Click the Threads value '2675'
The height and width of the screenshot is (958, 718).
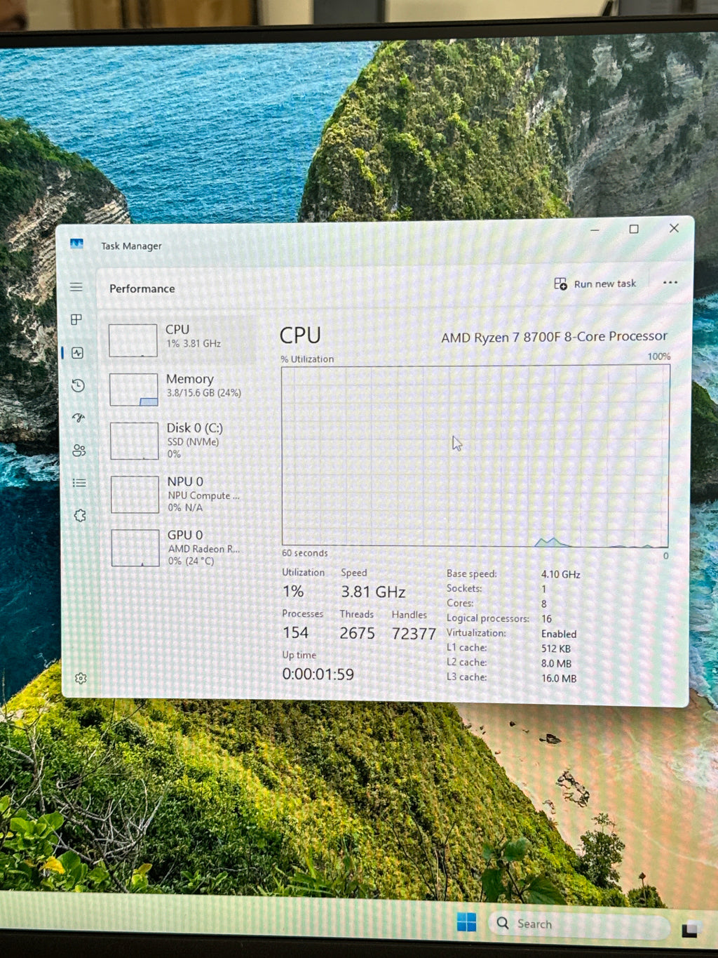[x=358, y=633]
